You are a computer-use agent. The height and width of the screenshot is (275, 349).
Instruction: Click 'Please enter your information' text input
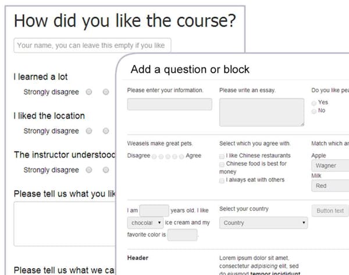click(169, 104)
